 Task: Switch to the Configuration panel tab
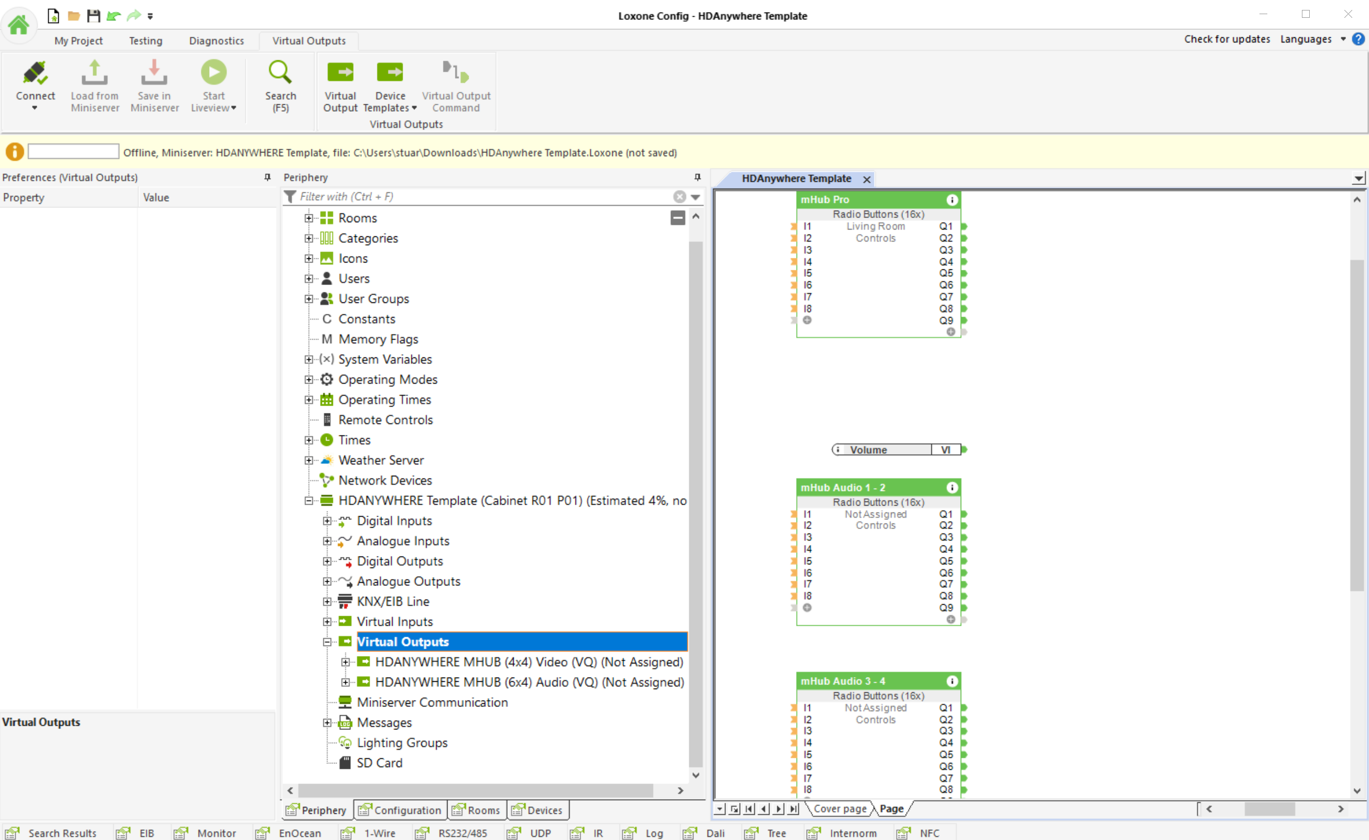[400, 810]
